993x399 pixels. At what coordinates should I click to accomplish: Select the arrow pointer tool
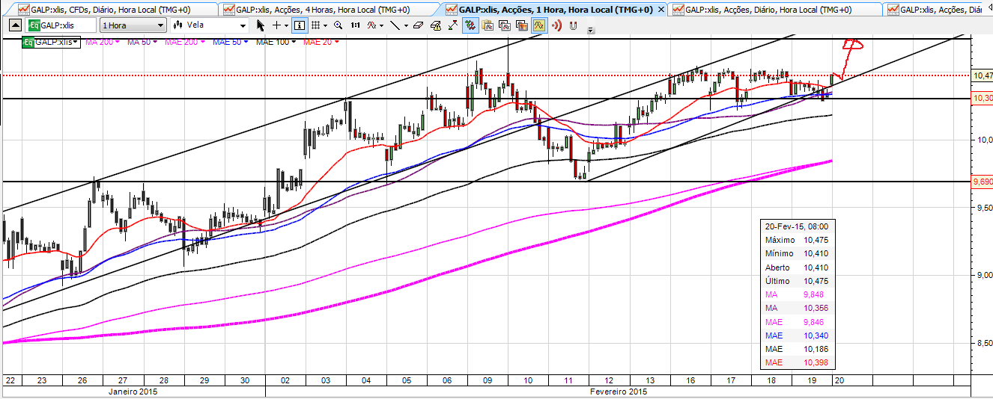261,25
